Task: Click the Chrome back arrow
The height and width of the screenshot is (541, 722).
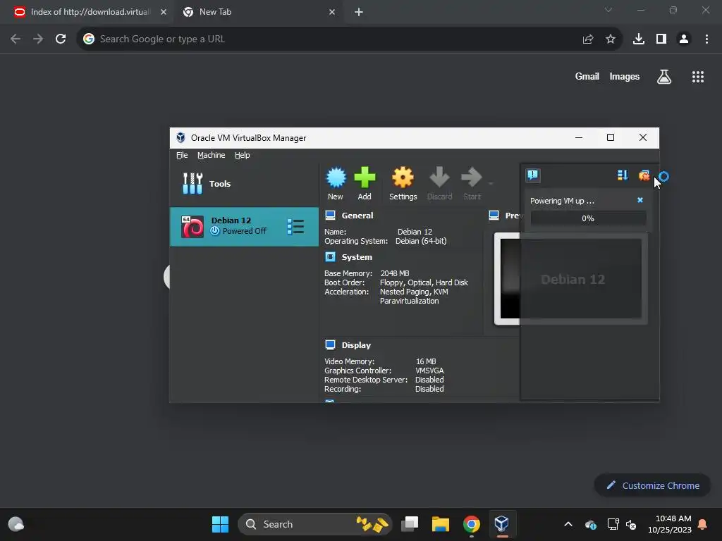Action: click(16, 39)
